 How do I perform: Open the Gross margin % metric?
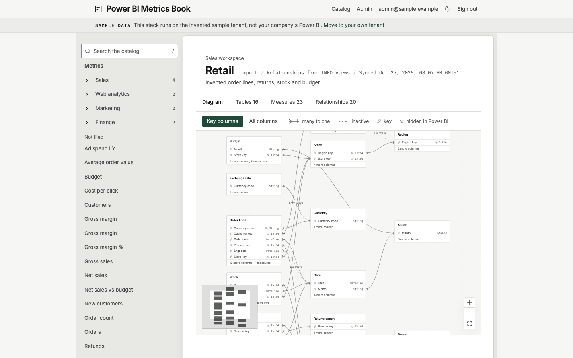(104, 247)
